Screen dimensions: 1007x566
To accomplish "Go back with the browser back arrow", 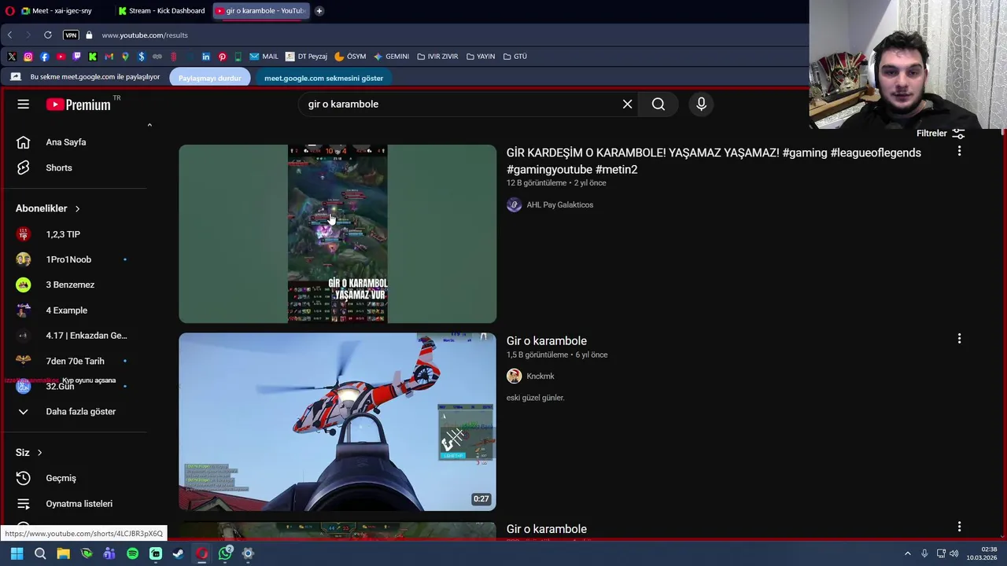I will [9, 35].
